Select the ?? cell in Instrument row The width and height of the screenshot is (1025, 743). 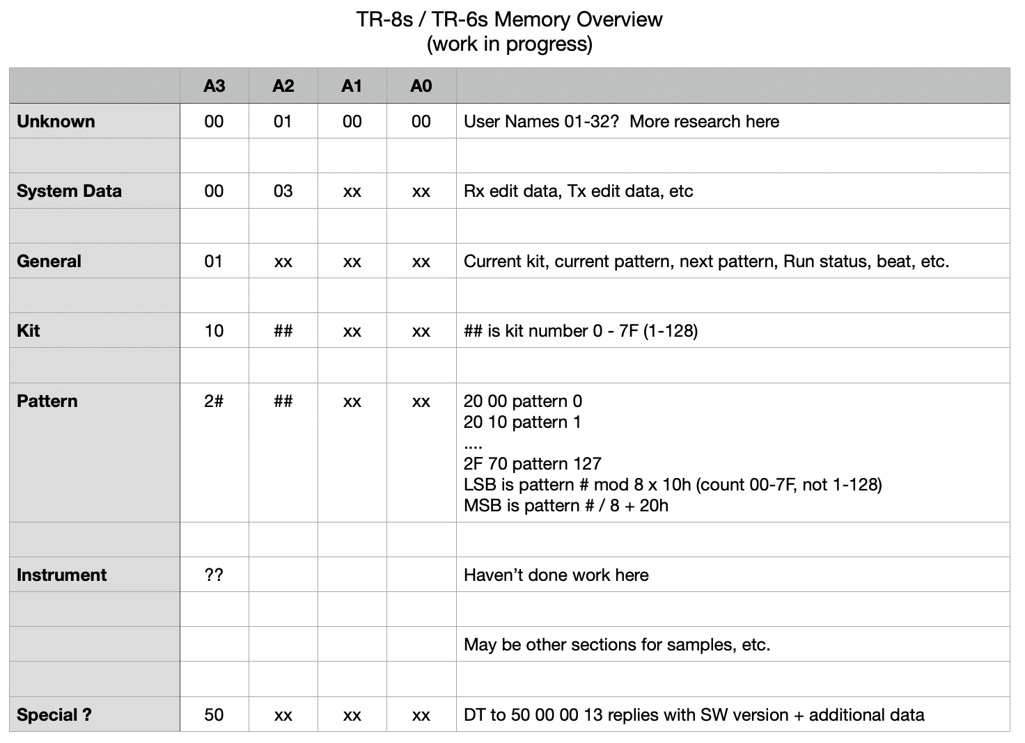coord(214,575)
